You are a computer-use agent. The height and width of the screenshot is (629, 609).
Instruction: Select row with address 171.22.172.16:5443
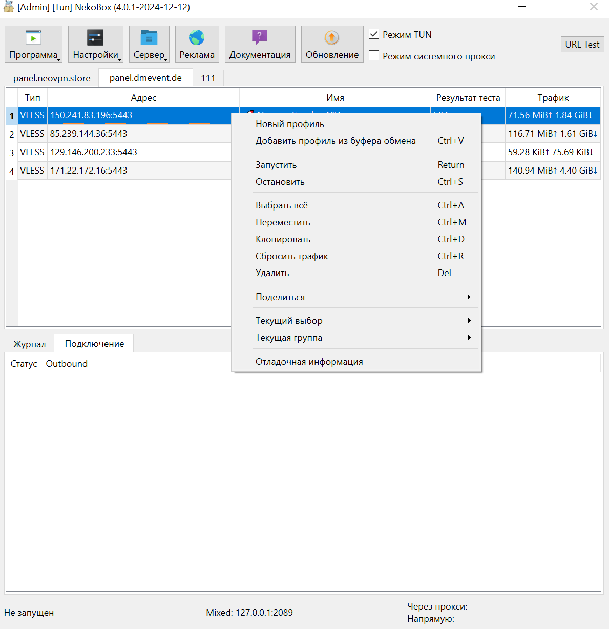pyautogui.click(x=140, y=171)
